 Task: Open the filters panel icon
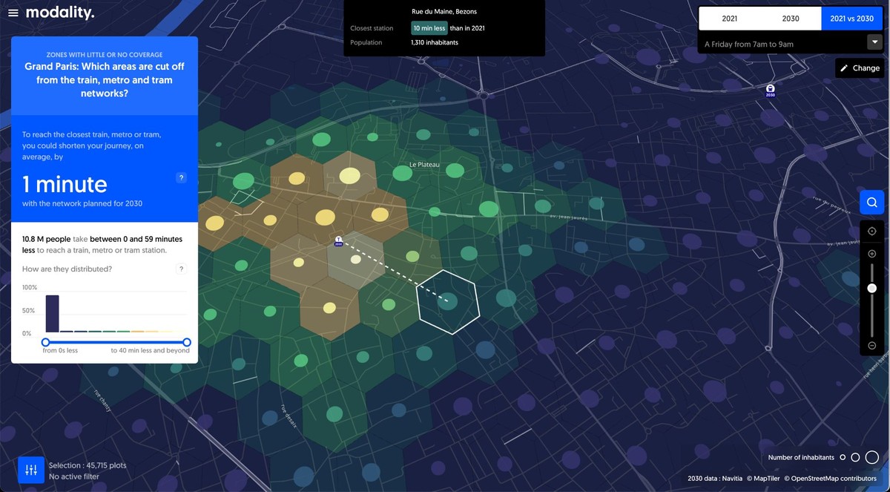31,470
